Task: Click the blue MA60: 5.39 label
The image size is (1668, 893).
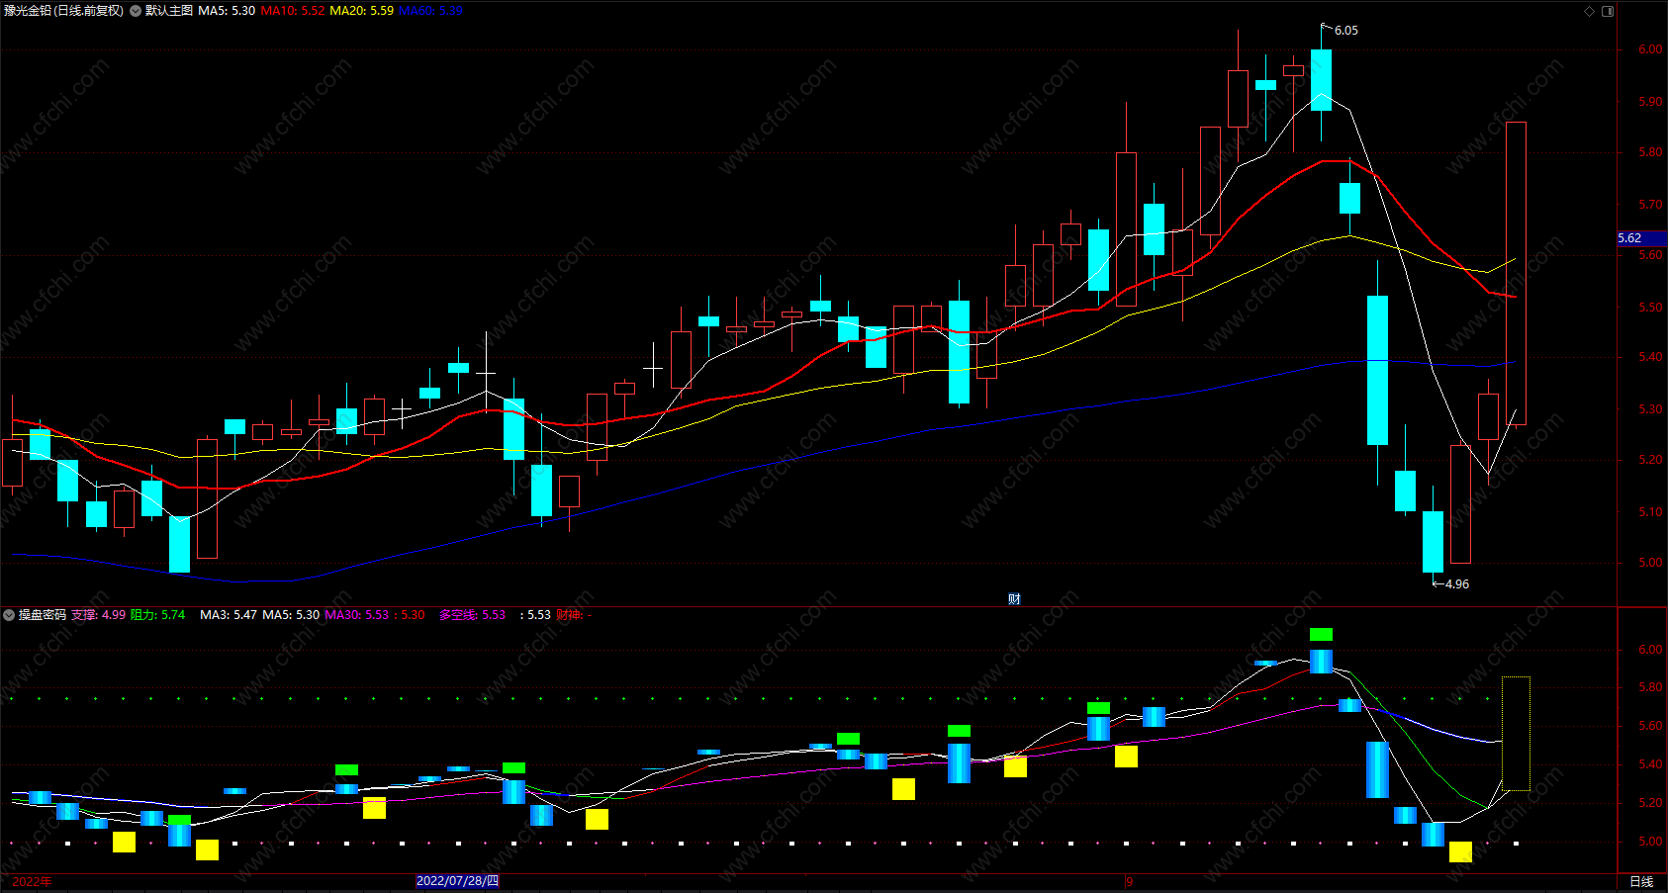Action: (430, 11)
